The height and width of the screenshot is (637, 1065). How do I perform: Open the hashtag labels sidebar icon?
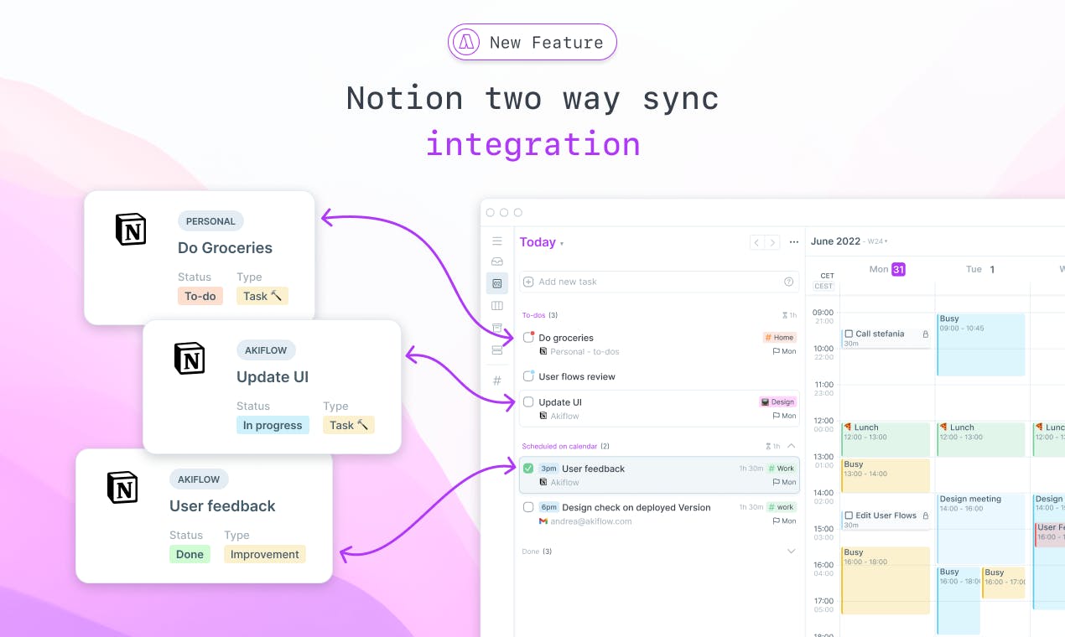[497, 381]
